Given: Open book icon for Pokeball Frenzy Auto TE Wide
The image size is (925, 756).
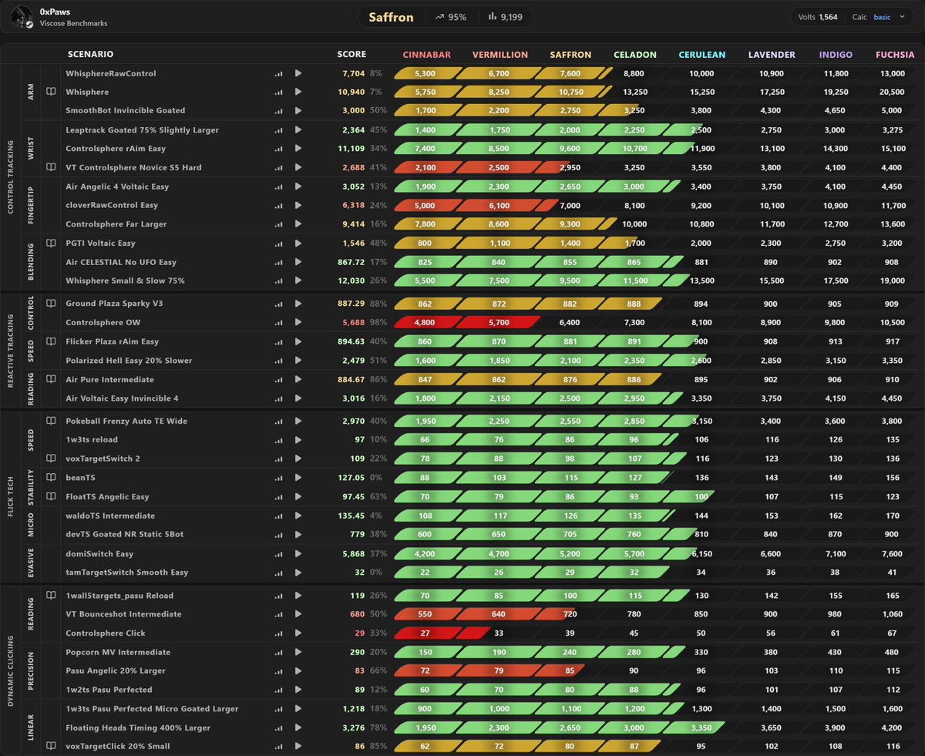Looking at the screenshot, I should pos(51,422).
